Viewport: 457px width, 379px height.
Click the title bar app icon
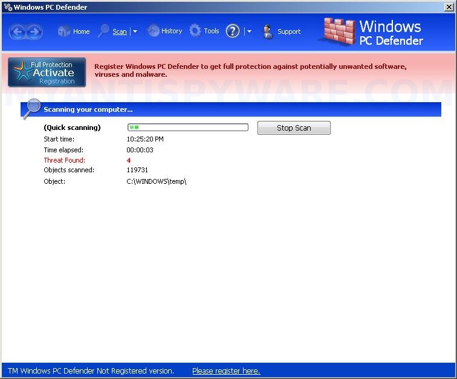(x=8, y=7)
